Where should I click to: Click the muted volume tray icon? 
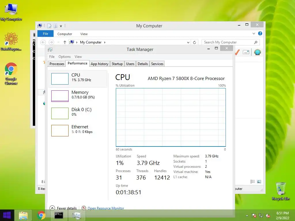(268, 216)
